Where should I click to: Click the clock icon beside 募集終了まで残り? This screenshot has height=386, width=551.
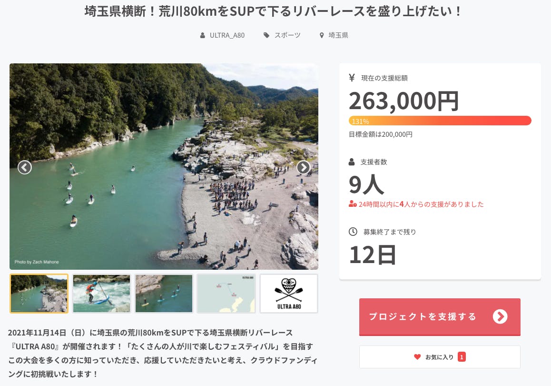353,232
